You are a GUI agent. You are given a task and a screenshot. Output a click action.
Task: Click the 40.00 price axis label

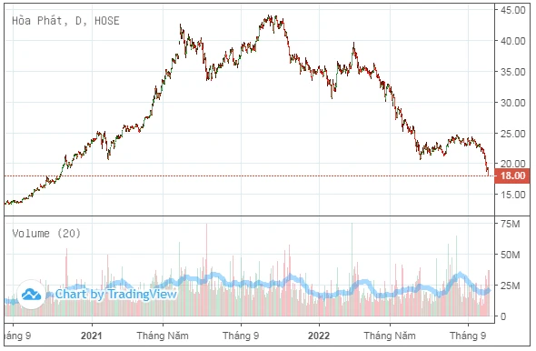(x=512, y=41)
